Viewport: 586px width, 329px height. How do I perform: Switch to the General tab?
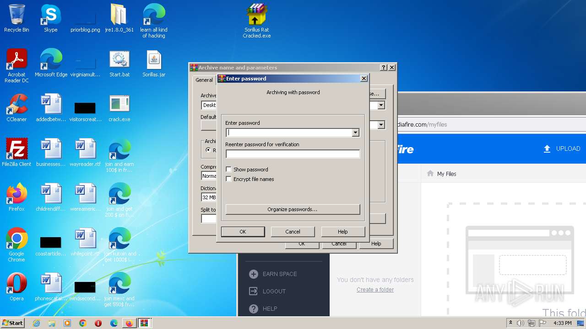(x=204, y=80)
